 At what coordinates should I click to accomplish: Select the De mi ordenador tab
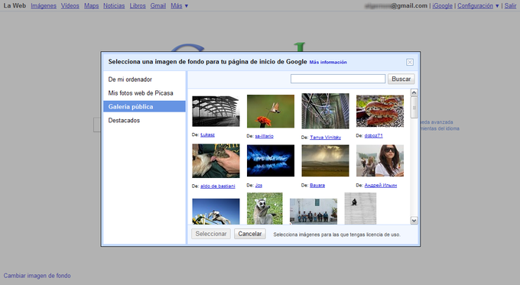[145, 79]
